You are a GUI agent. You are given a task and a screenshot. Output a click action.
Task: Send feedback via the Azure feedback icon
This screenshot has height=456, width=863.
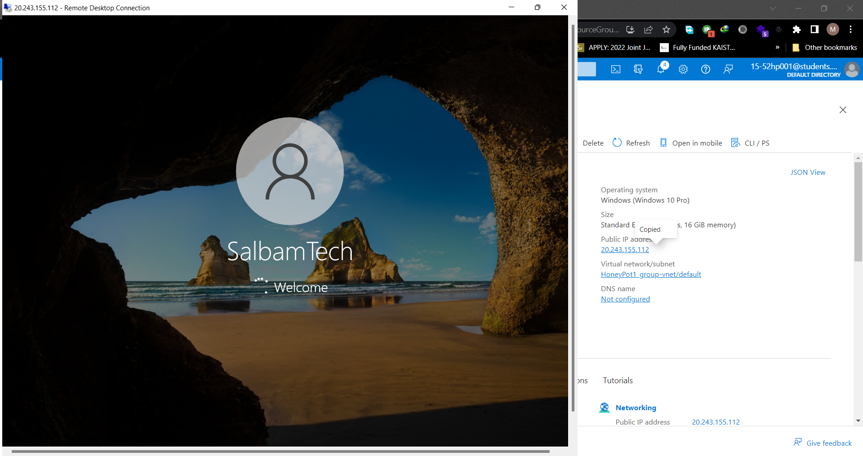[x=728, y=69]
